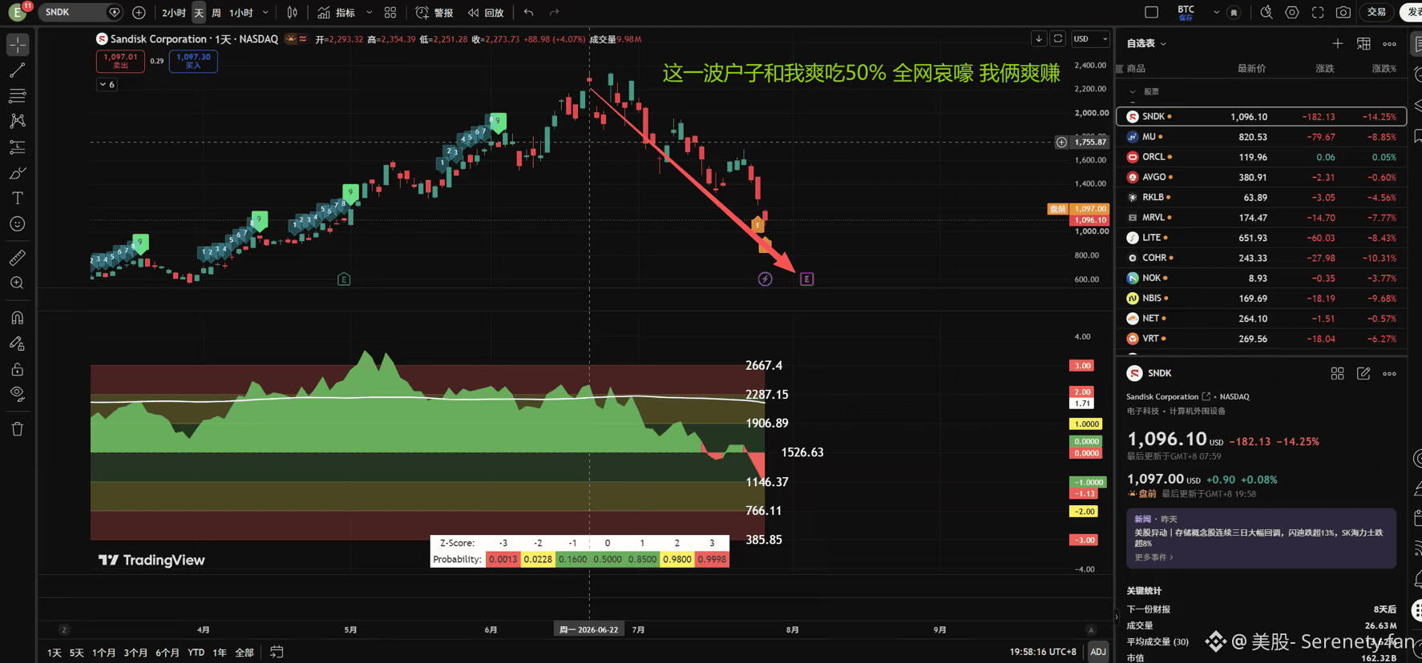Open the go-to-date calendar icon

coord(277,652)
